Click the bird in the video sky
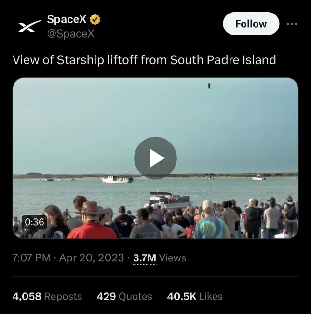 click(x=209, y=86)
